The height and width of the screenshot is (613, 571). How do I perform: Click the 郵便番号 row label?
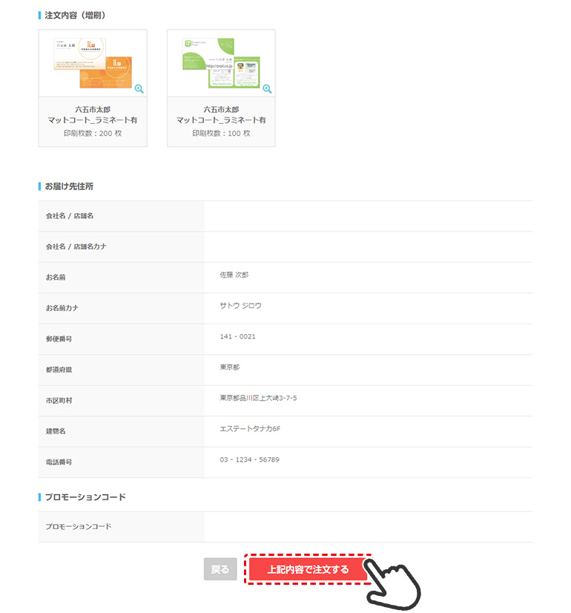point(59,339)
